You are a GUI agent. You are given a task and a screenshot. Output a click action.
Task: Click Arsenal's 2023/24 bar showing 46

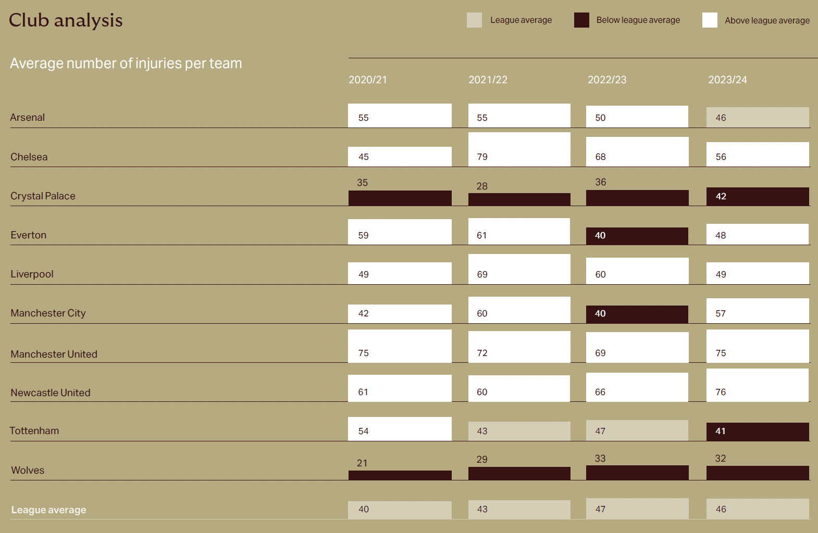[x=758, y=118]
